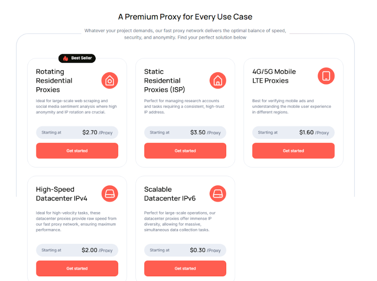Select the $0.30 /Proxy starting price pill
Viewport: 377px width, 281px height.
click(185, 250)
